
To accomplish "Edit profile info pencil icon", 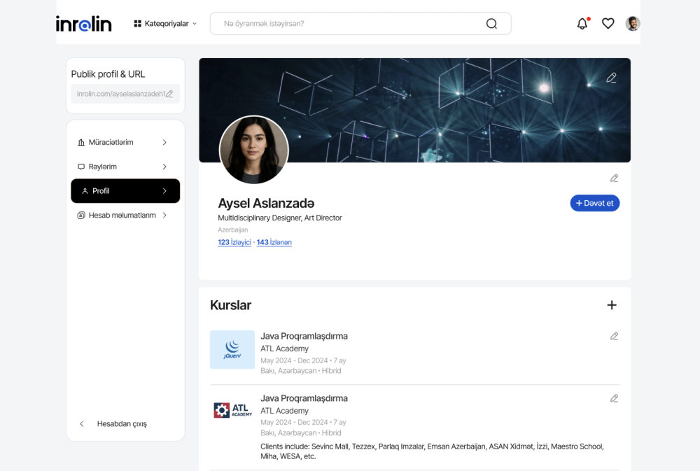I will [x=614, y=178].
